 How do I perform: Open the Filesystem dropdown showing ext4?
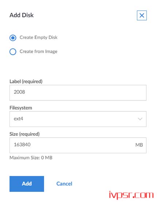78,119
